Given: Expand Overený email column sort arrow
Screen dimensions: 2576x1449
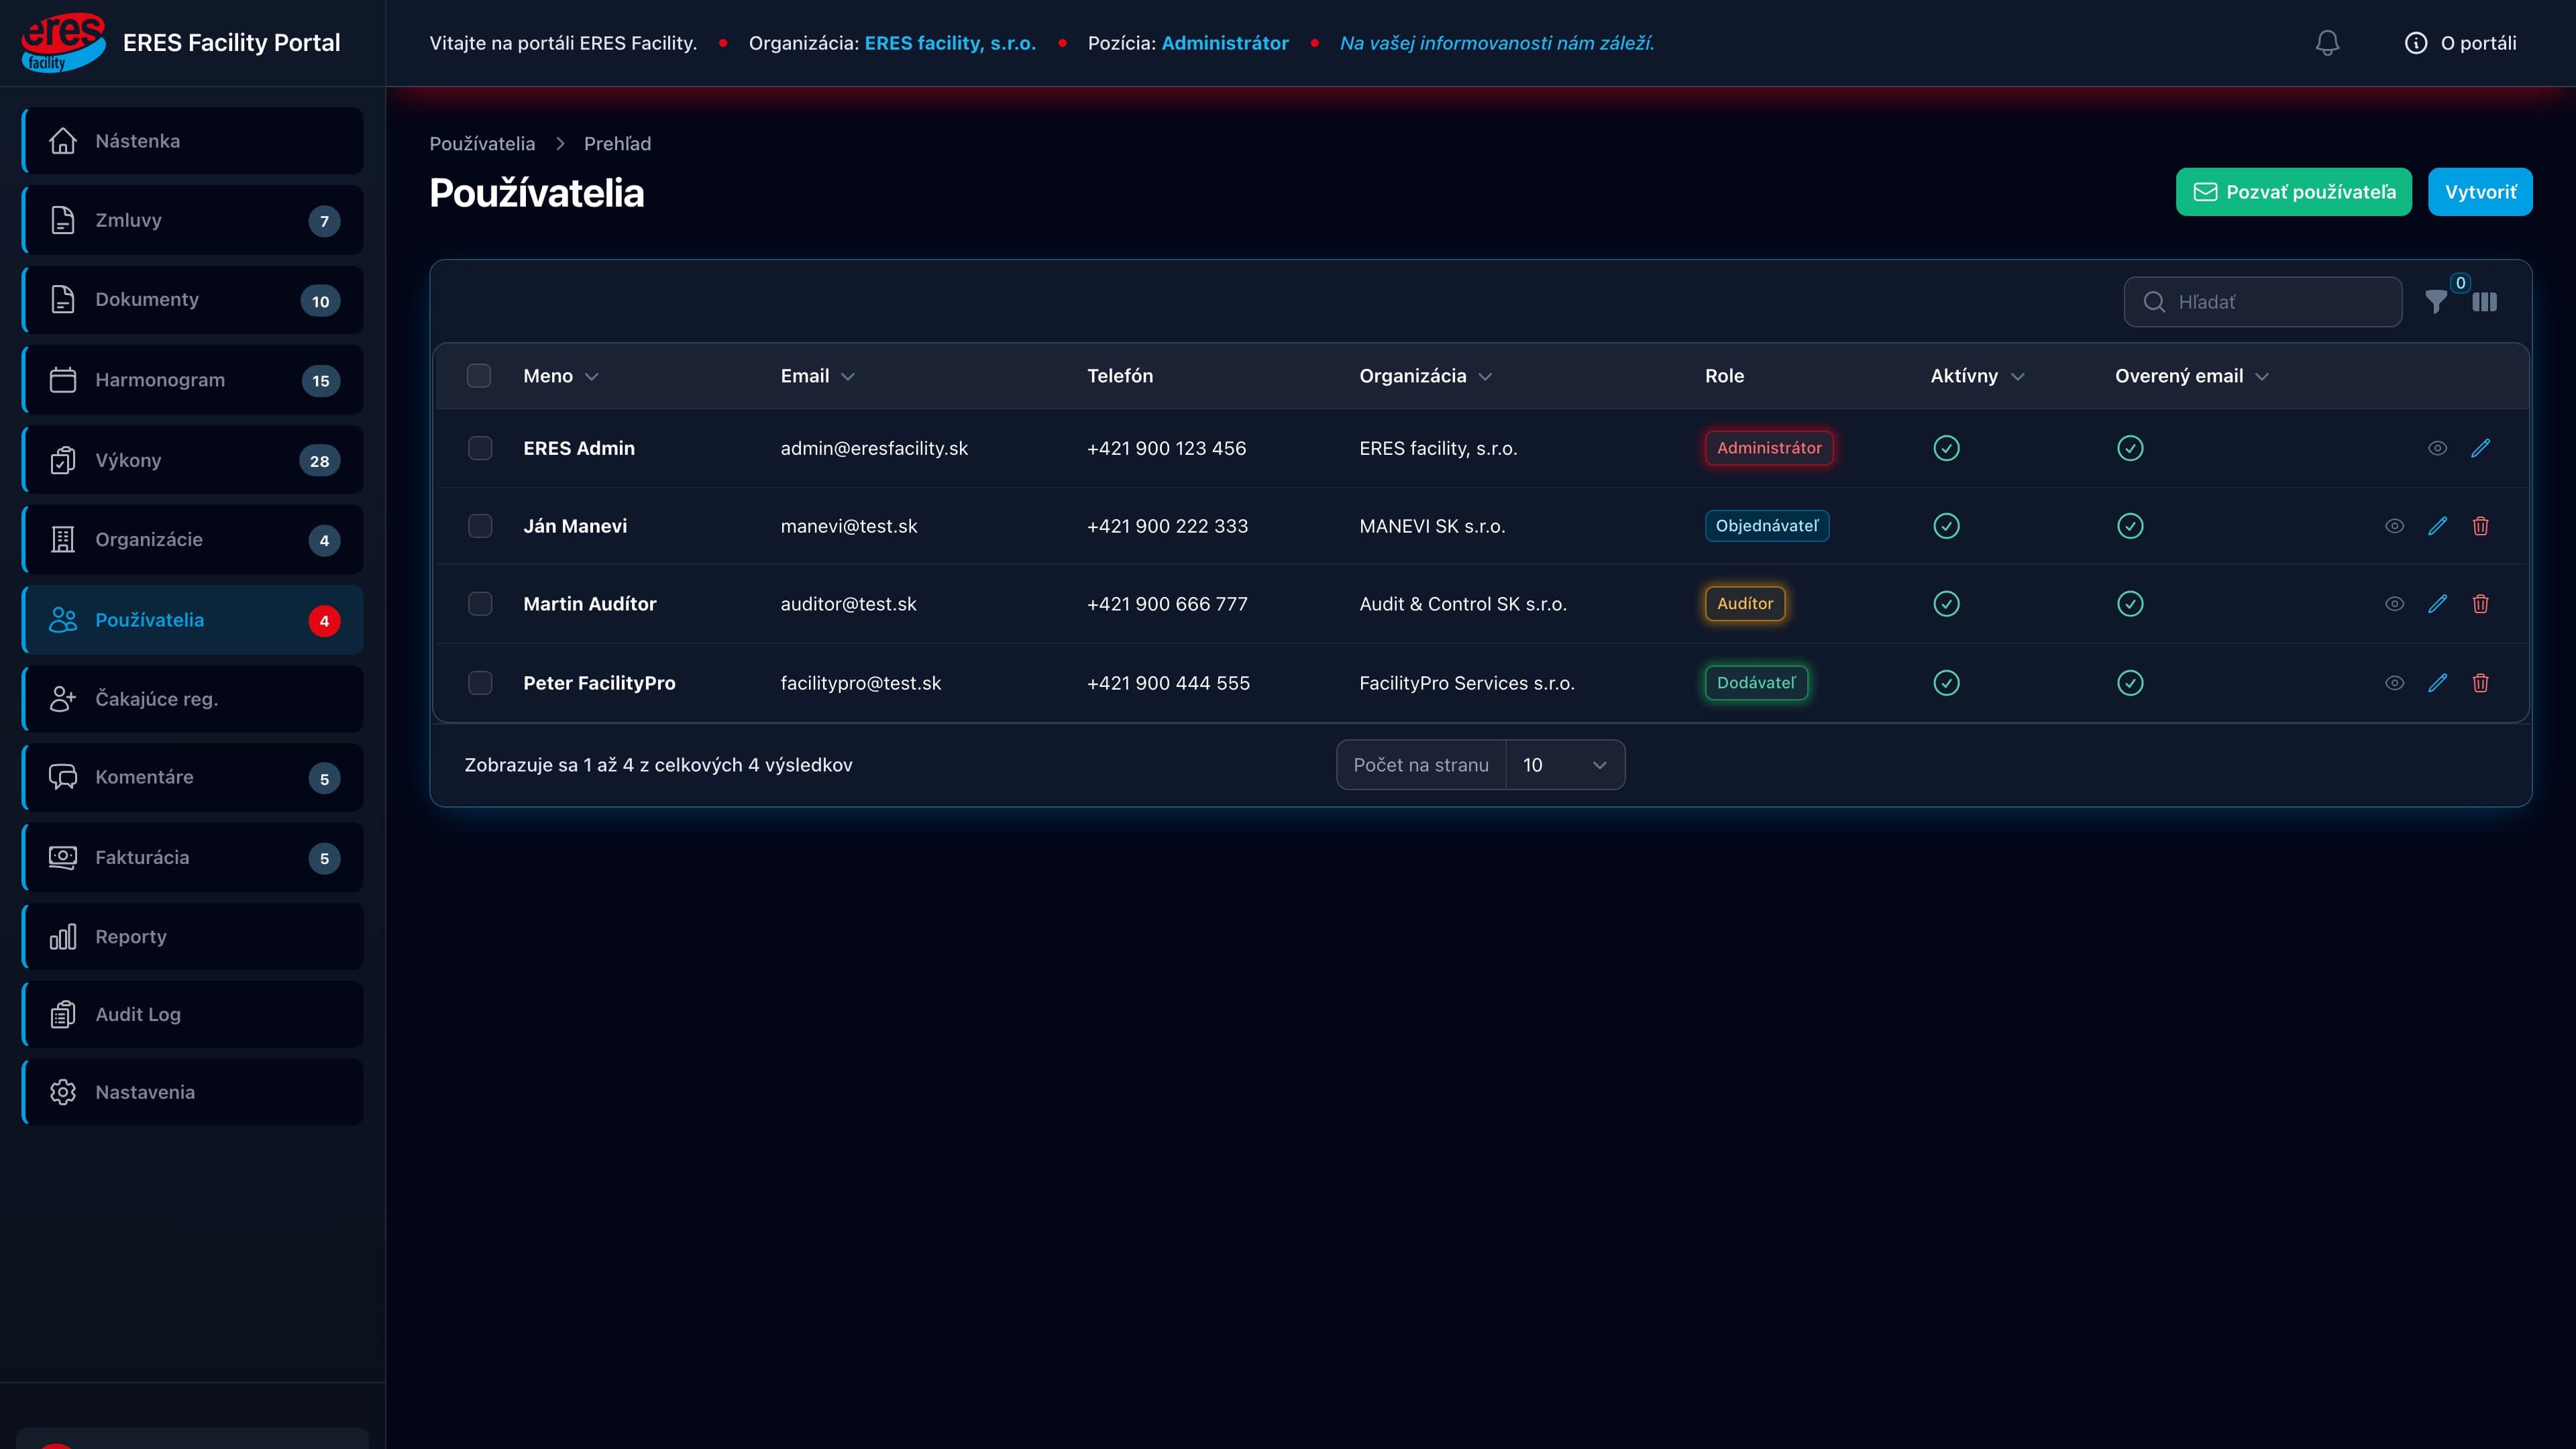Looking at the screenshot, I should pos(2262,377).
